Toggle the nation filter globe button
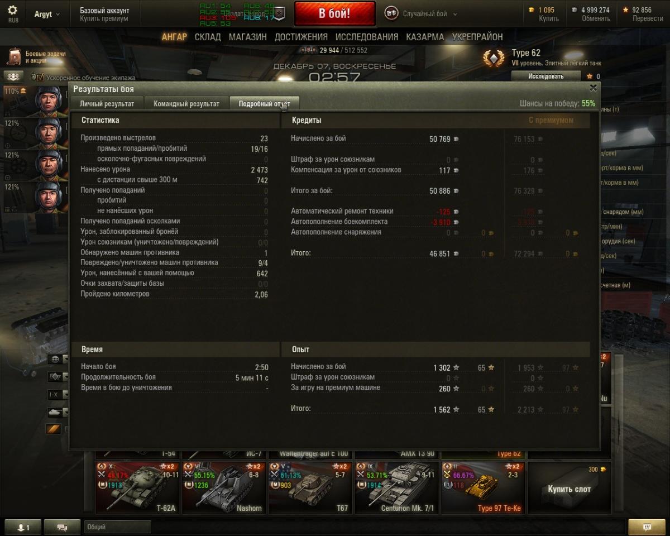This screenshot has width=670, height=536. 55,359
